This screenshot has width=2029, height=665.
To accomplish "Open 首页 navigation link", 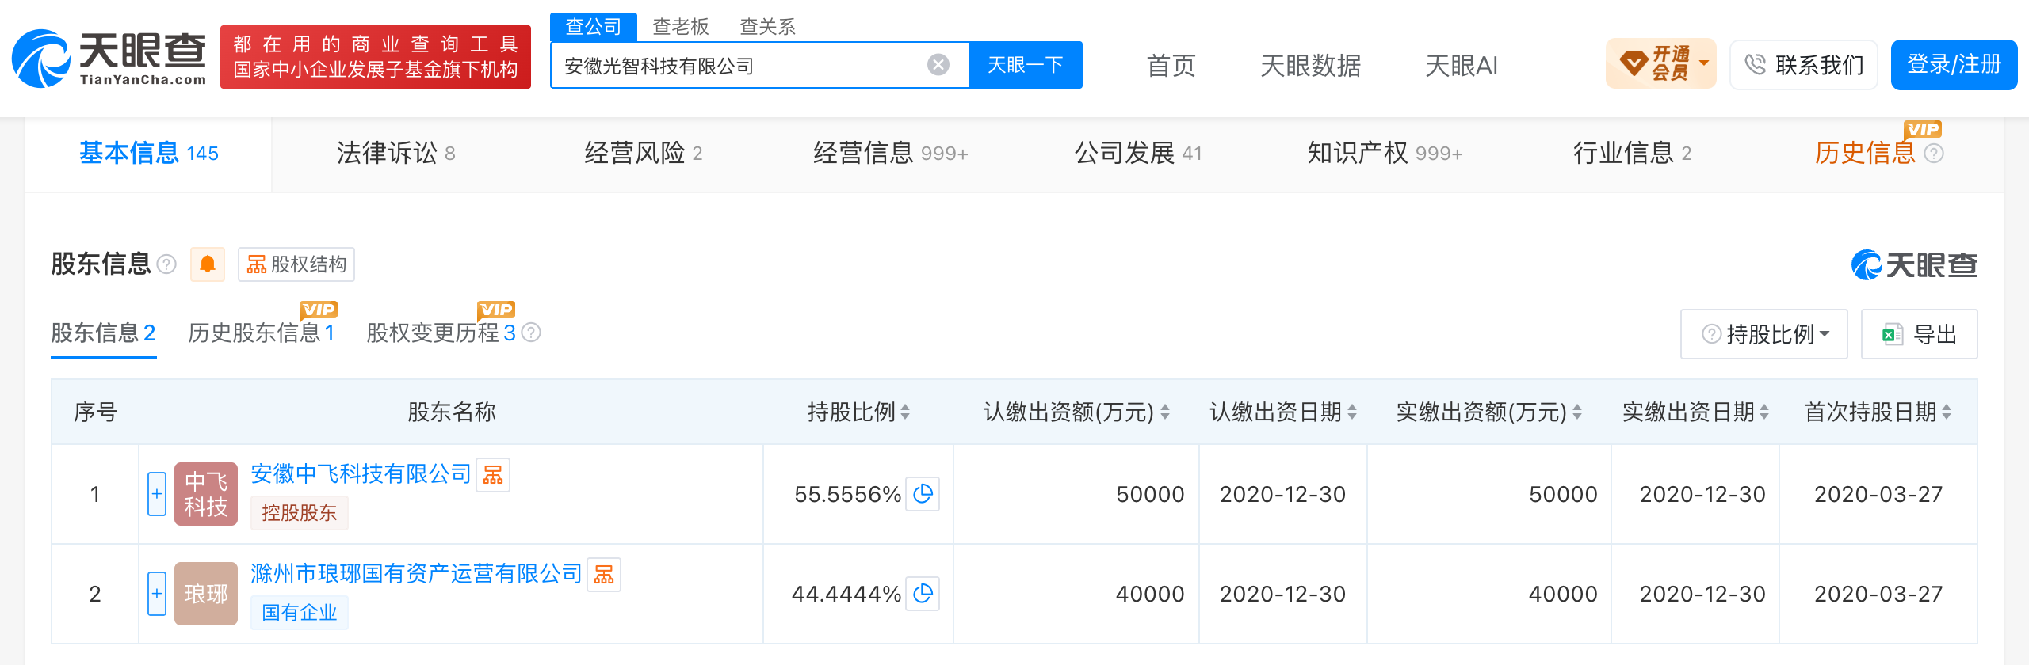I will [x=1171, y=65].
